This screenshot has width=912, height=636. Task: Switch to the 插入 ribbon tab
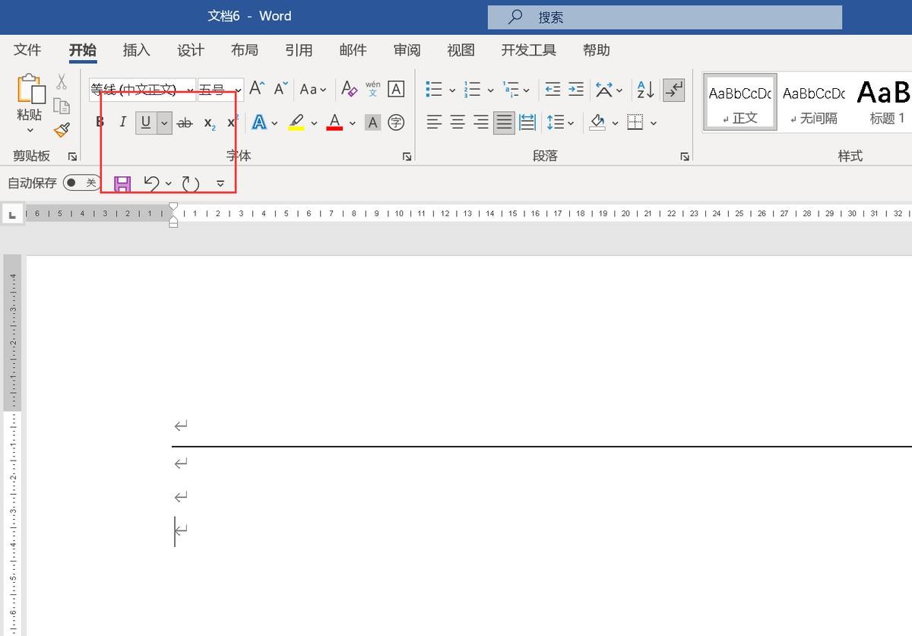pos(137,50)
